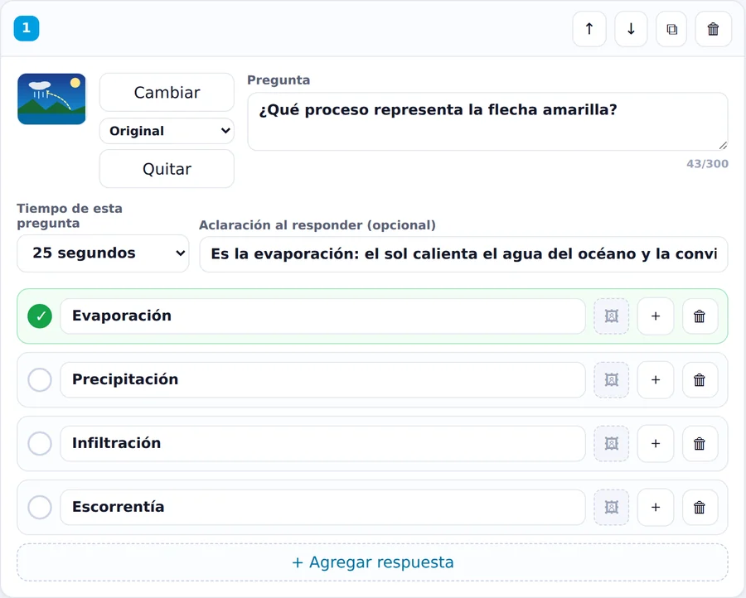Viewport: 746px width, 598px height.
Task: Click the Pregunta field label
Action: tap(279, 80)
